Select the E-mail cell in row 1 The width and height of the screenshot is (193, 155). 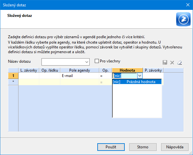pos(80,76)
